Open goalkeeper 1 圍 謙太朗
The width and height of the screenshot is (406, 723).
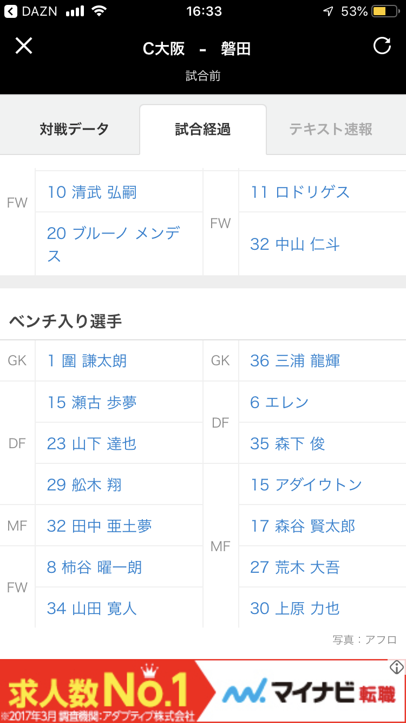[x=87, y=361]
